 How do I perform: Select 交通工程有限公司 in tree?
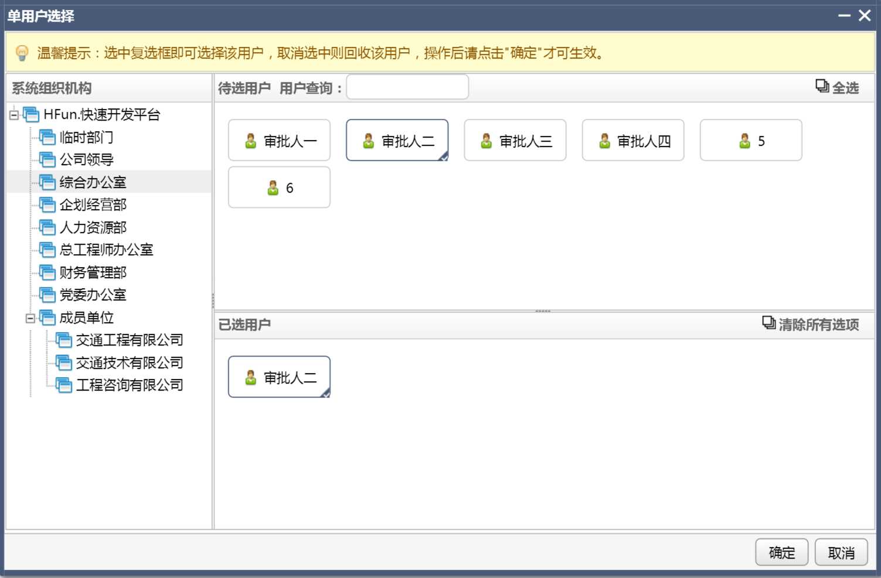pyautogui.click(x=130, y=340)
